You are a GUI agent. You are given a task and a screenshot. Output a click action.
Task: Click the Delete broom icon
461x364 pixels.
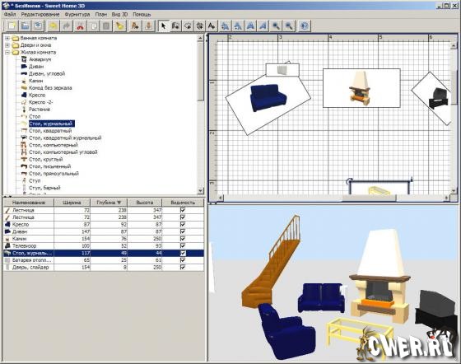click(x=119, y=26)
